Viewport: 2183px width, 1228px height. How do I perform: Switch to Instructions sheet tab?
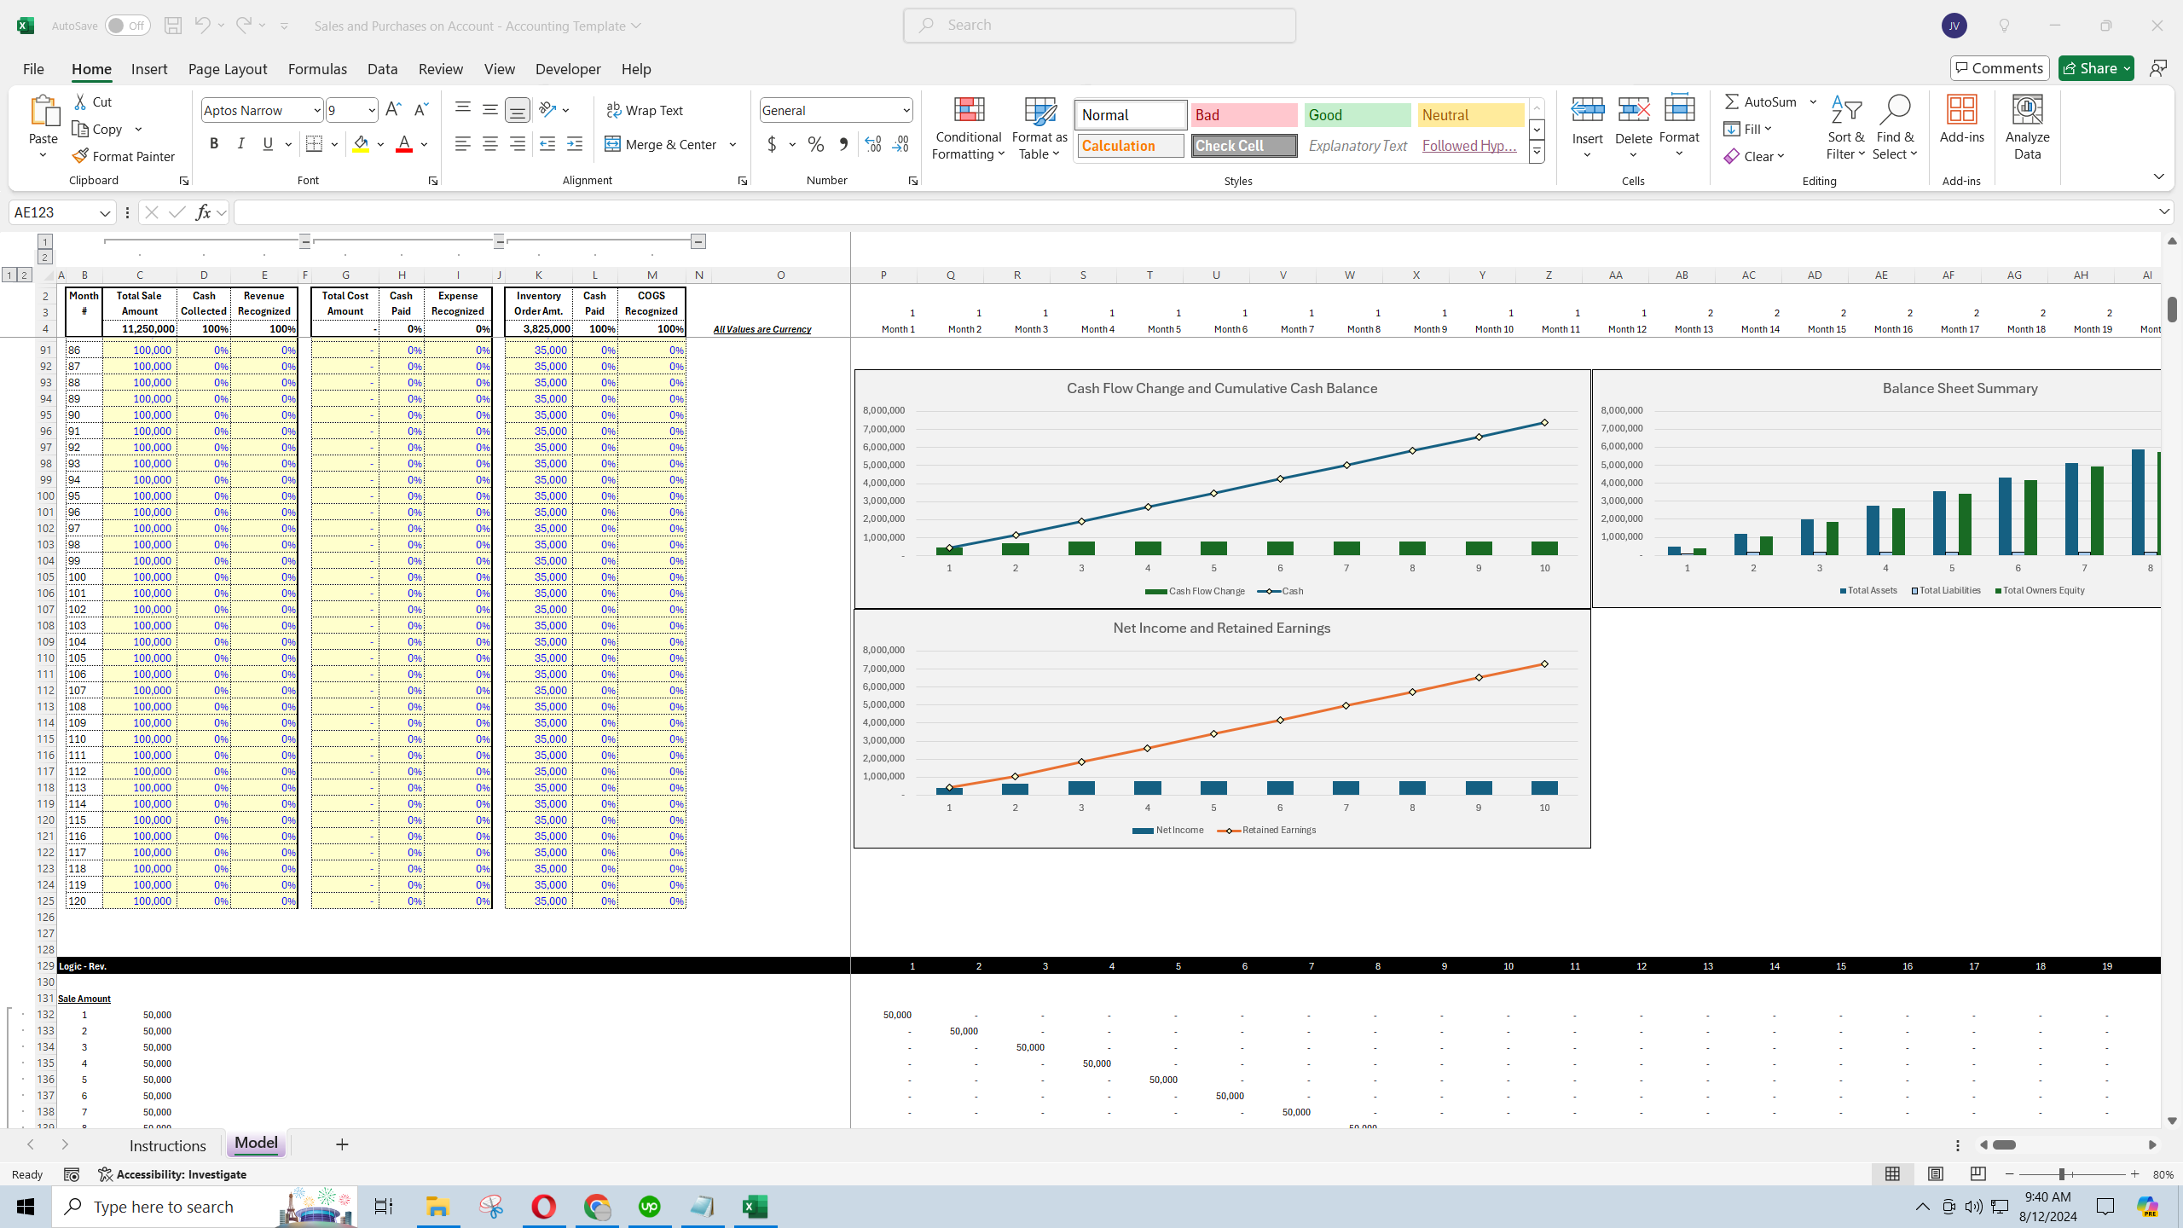168,1145
